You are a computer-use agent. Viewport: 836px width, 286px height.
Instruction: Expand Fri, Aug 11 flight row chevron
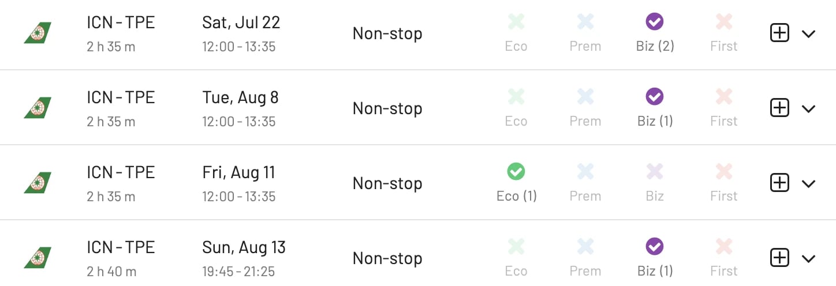(x=808, y=184)
